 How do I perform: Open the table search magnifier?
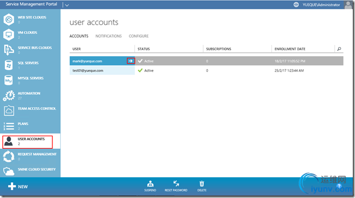tap(339, 49)
